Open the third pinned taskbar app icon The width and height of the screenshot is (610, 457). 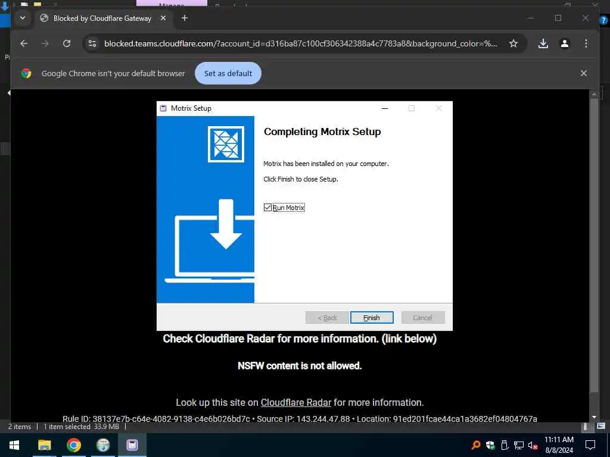[x=103, y=445]
